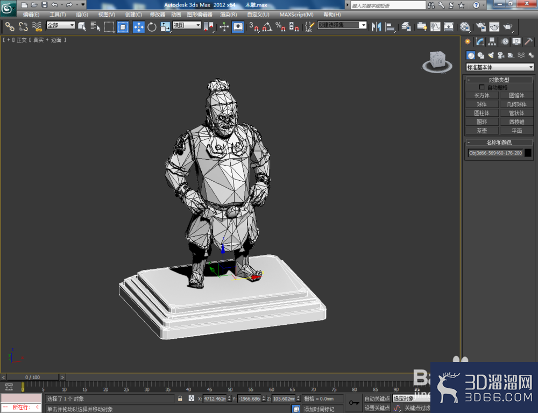538x413 pixels.
Task: Click the Mirror tool icon
Action: pyautogui.click(x=377, y=26)
